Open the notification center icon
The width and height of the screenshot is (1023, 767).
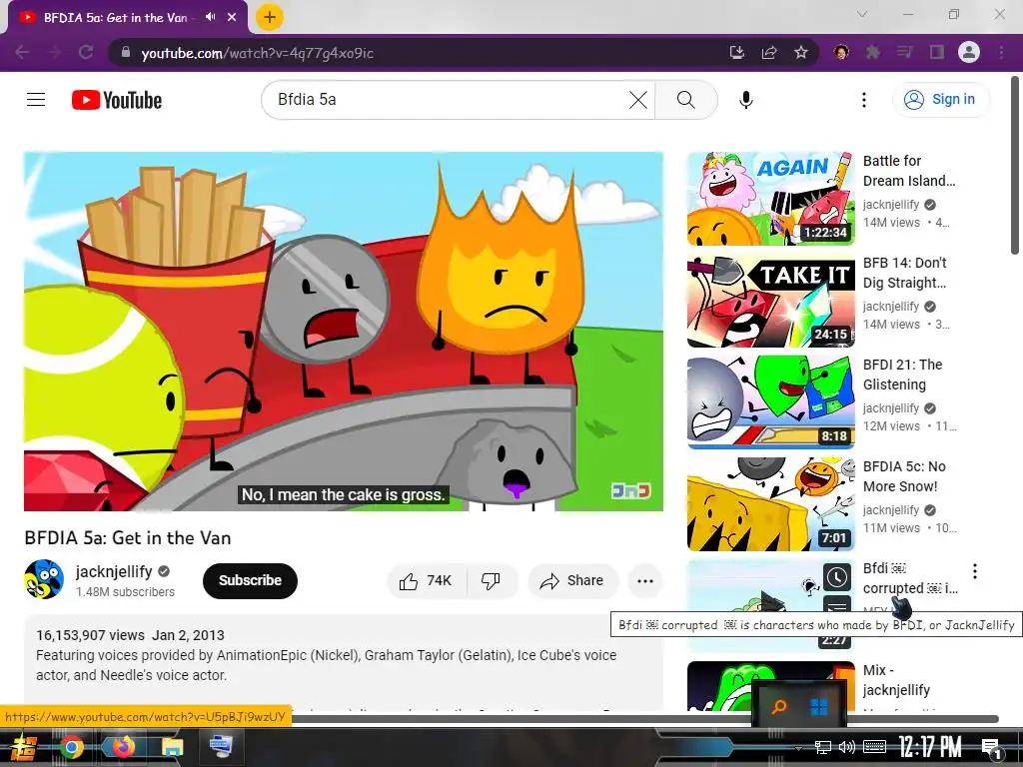(x=991, y=749)
